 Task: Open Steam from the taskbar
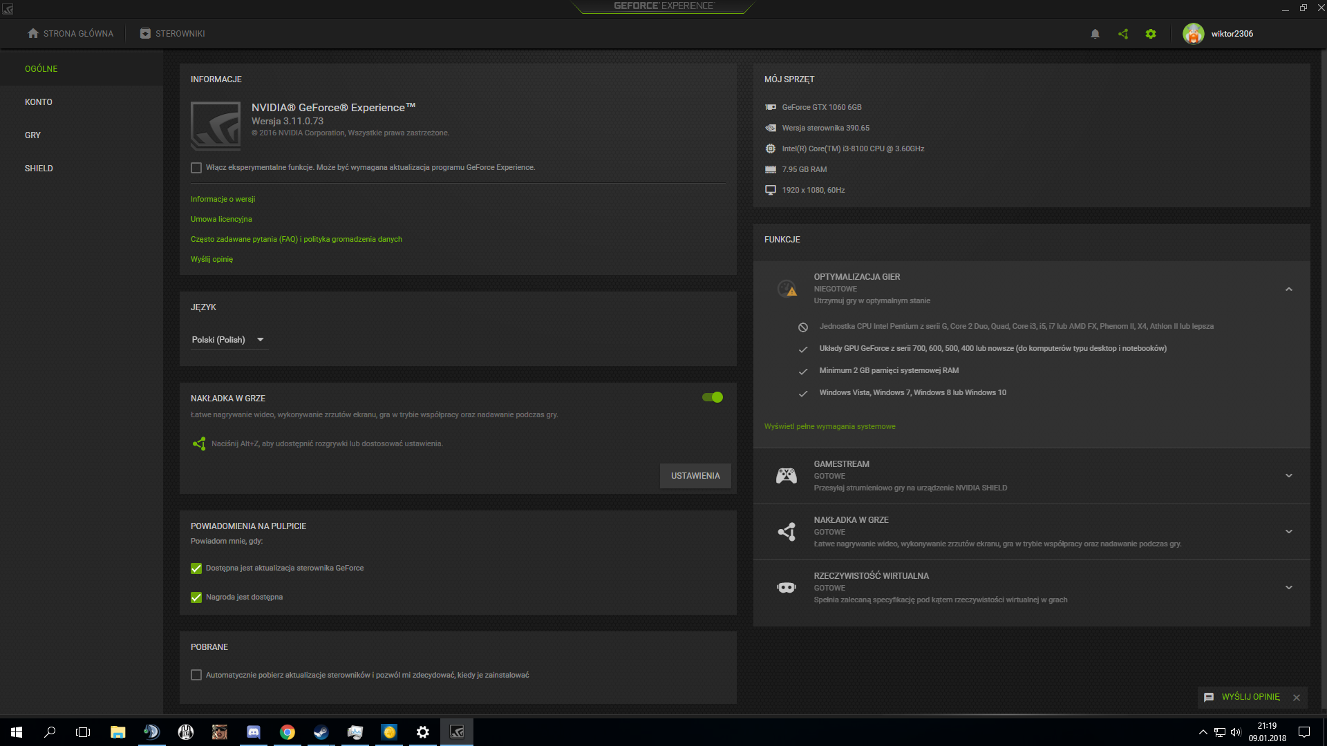321,732
